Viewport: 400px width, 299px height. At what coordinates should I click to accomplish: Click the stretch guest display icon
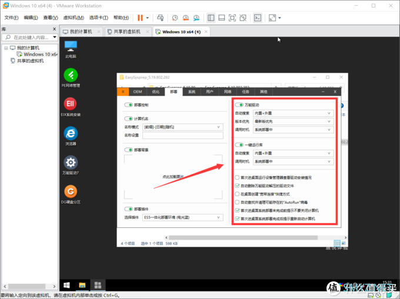(x=272, y=18)
